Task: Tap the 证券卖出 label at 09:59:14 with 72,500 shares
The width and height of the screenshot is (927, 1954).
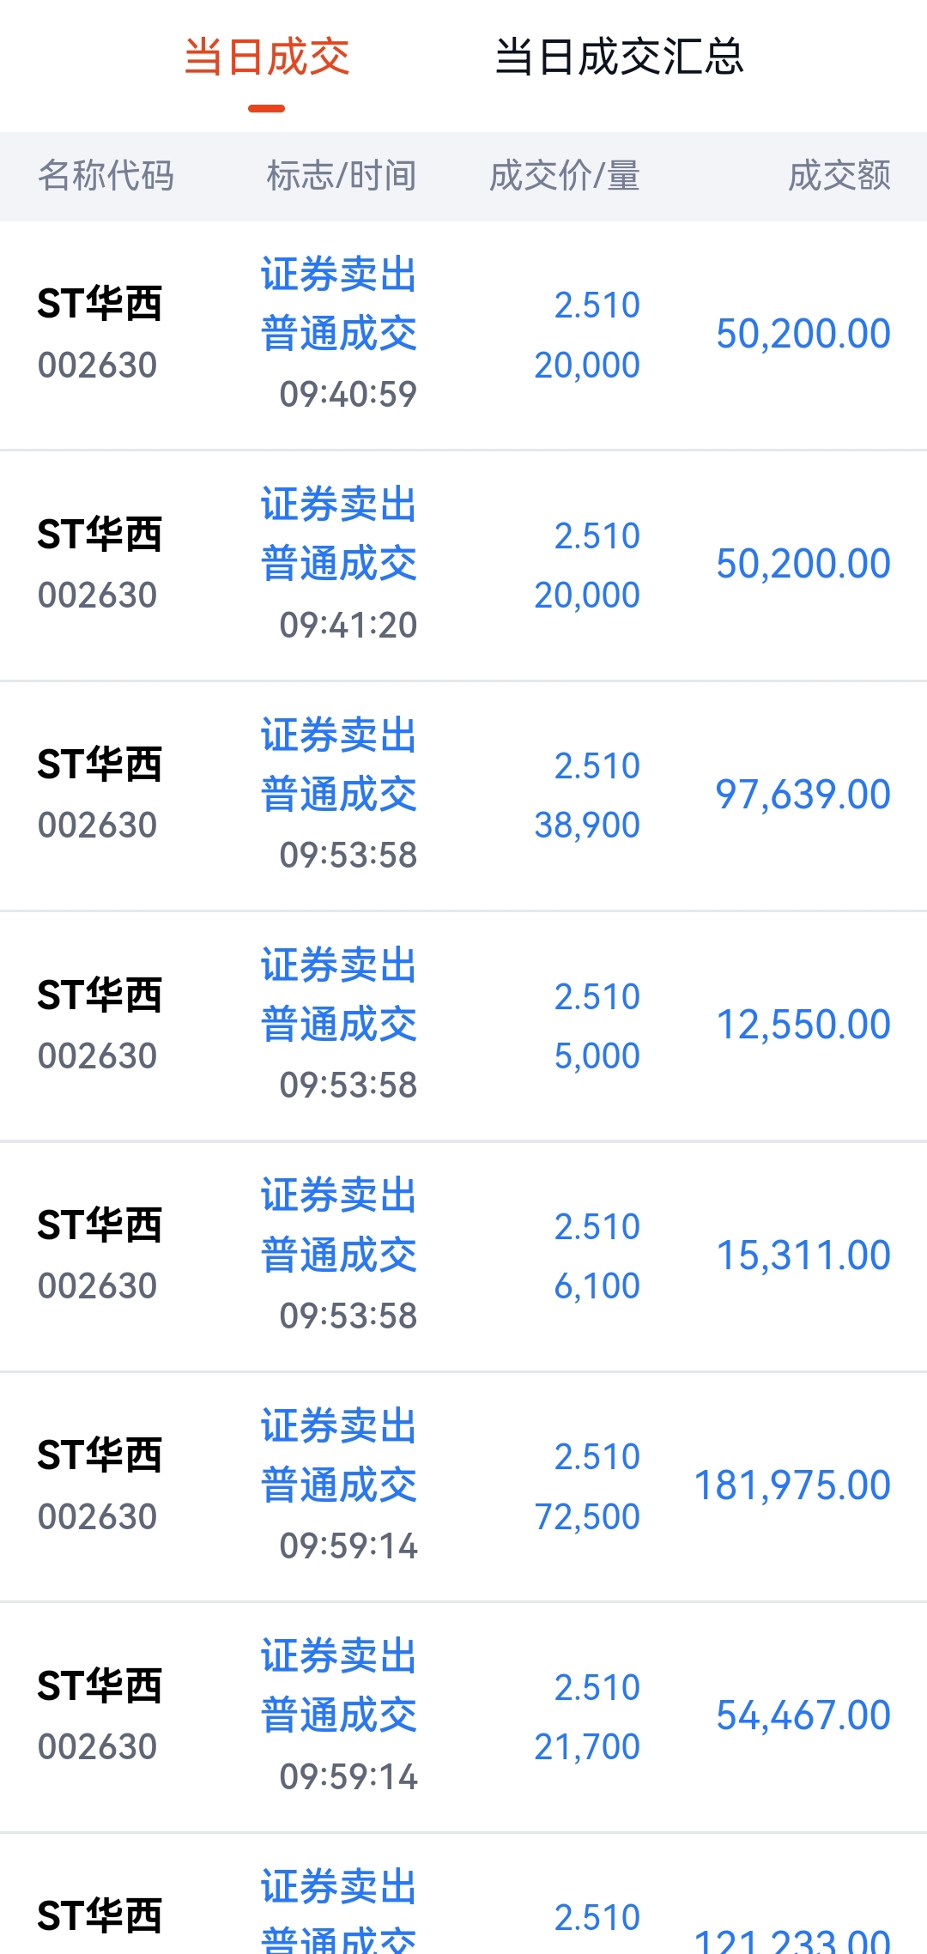Action: 339,1426
